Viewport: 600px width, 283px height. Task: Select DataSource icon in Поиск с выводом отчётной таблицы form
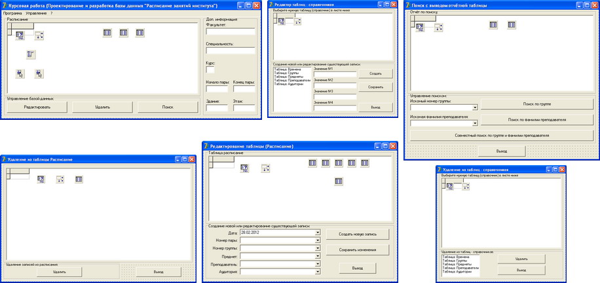point(438,28)
